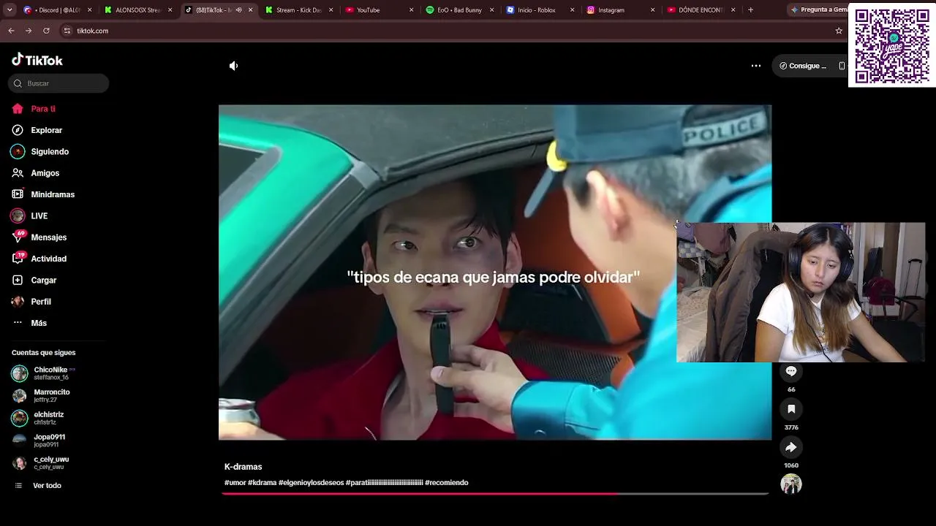Click the #recomiendo hashtag
The image size is (936, 526).
tap(446, 483)
